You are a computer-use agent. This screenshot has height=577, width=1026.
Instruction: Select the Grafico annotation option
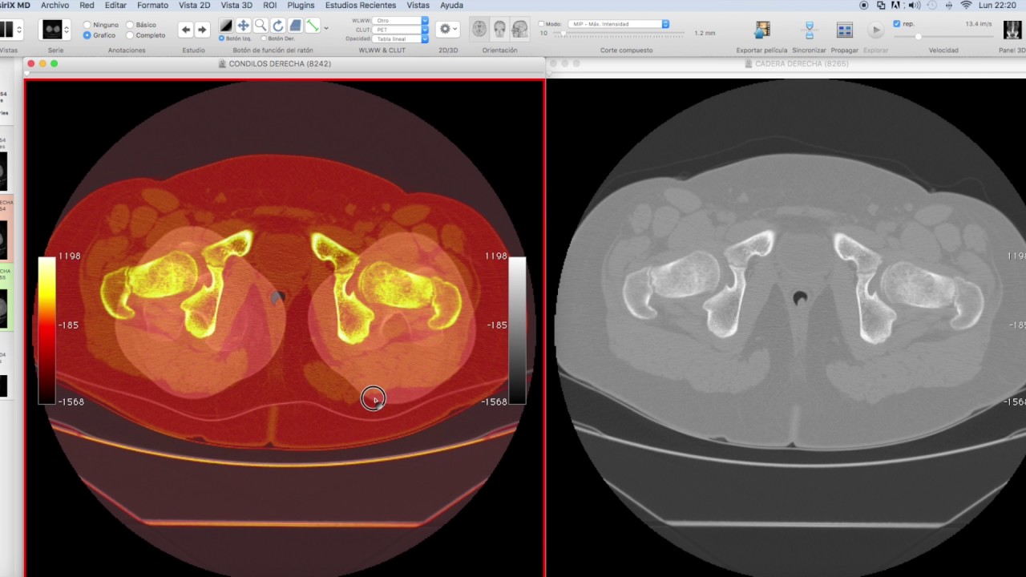pos(87,35)
